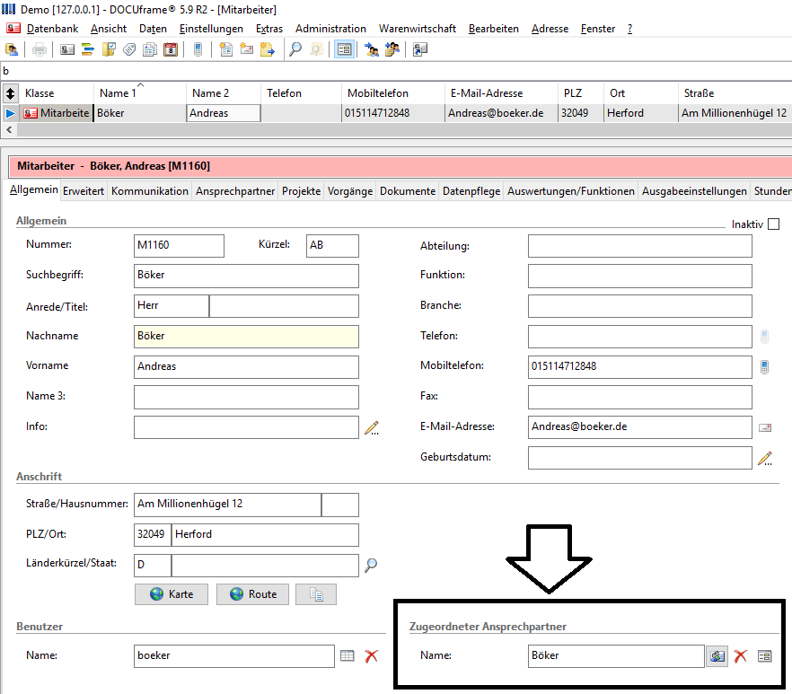Open the Datenbank menu
The width and height of the screenshot is (792, 694).
[52, 29]
